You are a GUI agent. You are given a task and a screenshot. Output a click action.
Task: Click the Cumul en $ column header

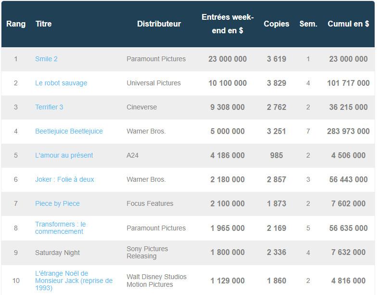pyautogui.click(x=348, y=24)
